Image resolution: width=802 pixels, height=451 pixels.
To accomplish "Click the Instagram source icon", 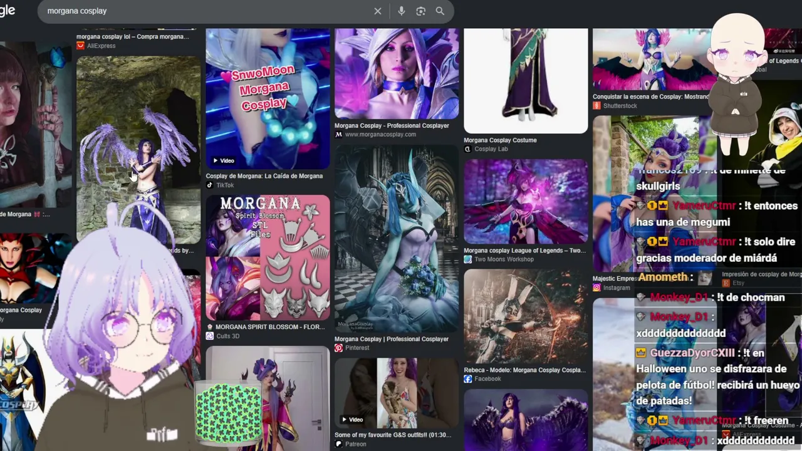I will [596, 288].
